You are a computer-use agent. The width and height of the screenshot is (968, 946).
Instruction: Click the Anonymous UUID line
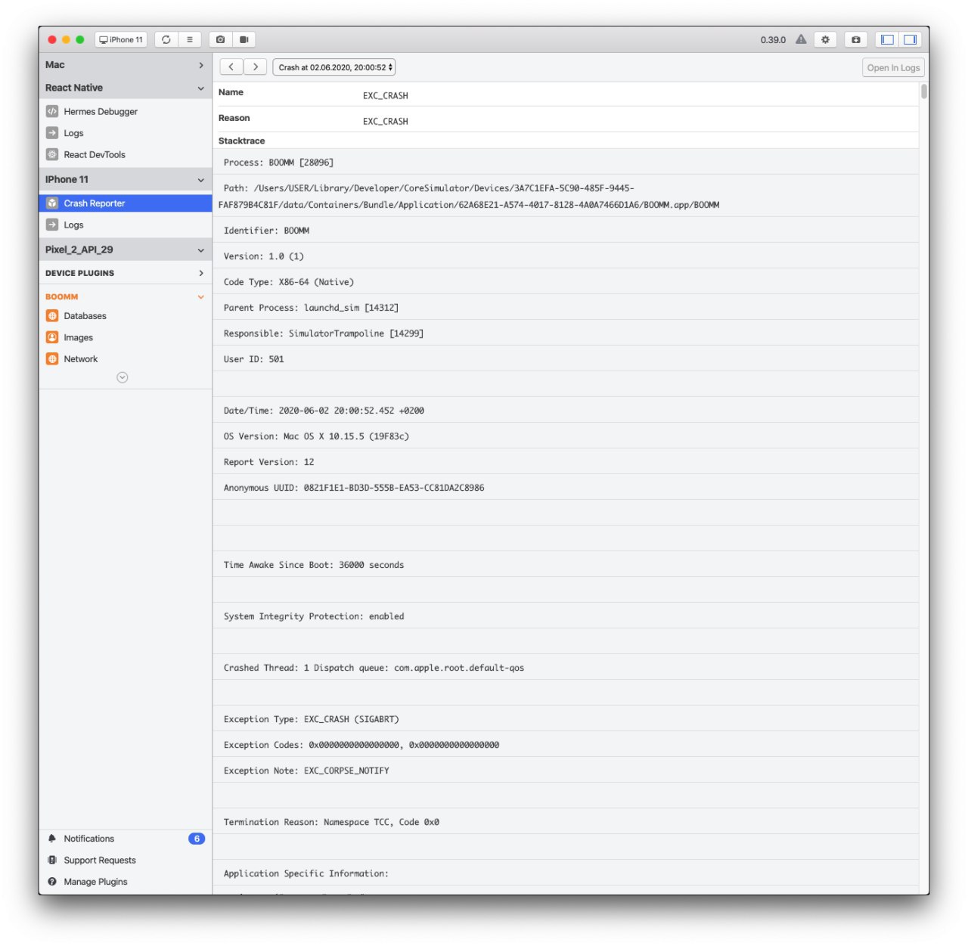(566, 488)
